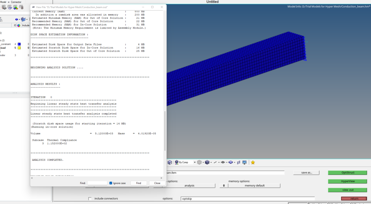Click the input file field ending in .fem
Viewport: 371px width, 204px height.
[x=225, y=173]
